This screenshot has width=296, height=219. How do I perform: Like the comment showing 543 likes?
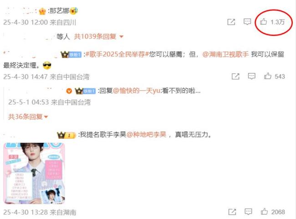coord(274,76)
